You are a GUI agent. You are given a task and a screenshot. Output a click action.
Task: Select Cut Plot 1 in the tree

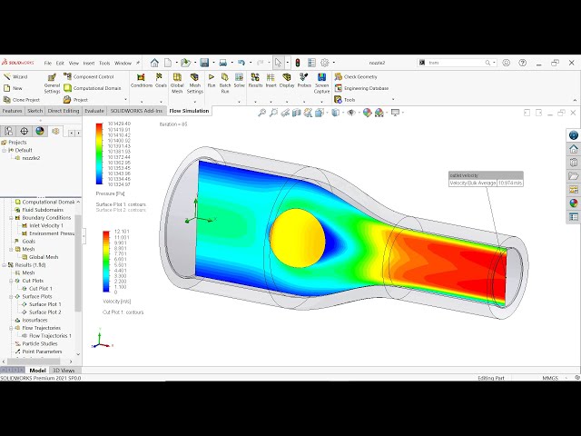40,289
